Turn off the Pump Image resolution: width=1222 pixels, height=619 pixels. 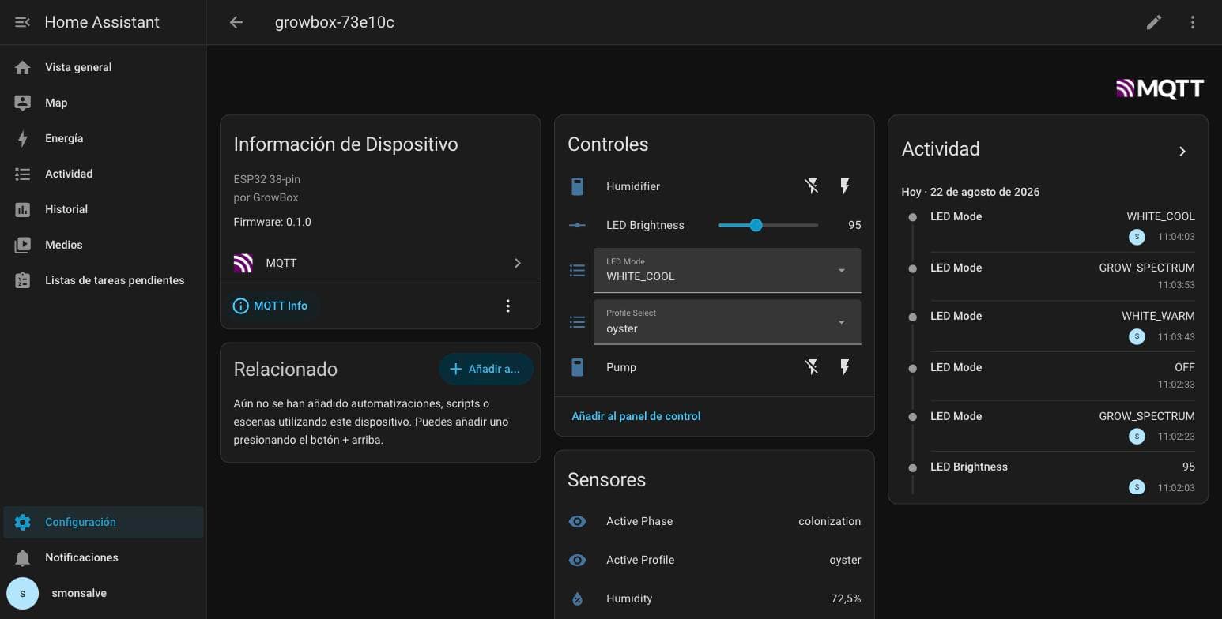click(x=811, y=367)
